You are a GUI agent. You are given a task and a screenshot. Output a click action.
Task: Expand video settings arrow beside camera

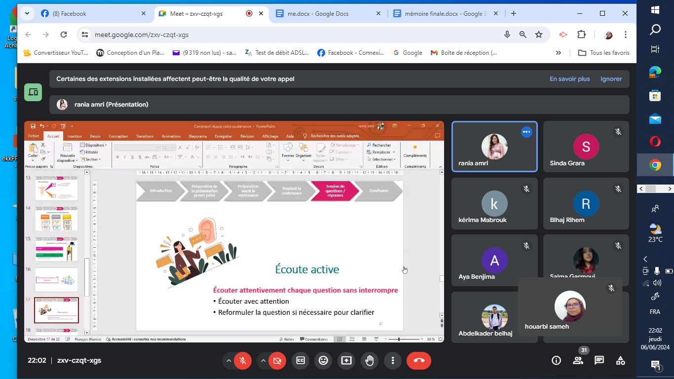pos(263,361)
